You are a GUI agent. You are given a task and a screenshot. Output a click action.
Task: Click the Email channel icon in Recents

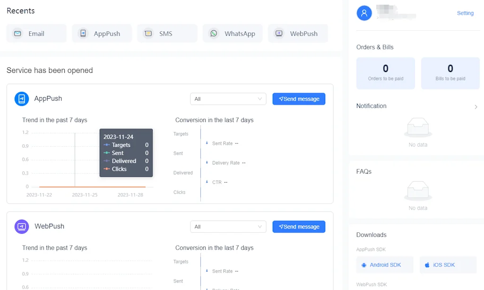point(17,33)
